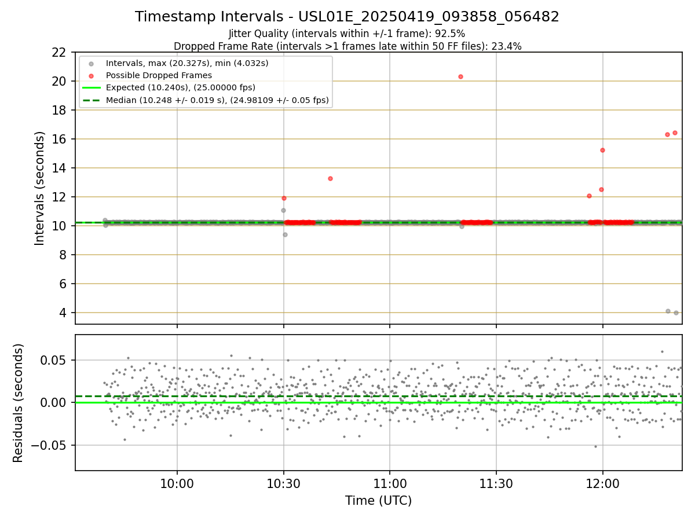Click the '11:30' x-axis tick label
Viewport: 695px width, 521px height.
[x=496, y=484]
